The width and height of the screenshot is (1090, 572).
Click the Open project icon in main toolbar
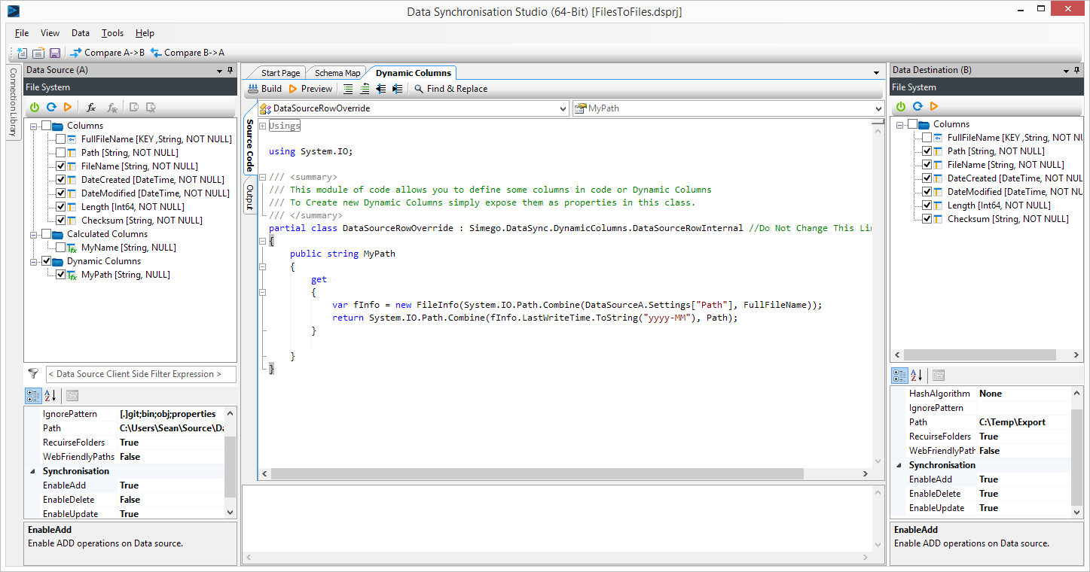pyautogui.click(x=38, y=53)
